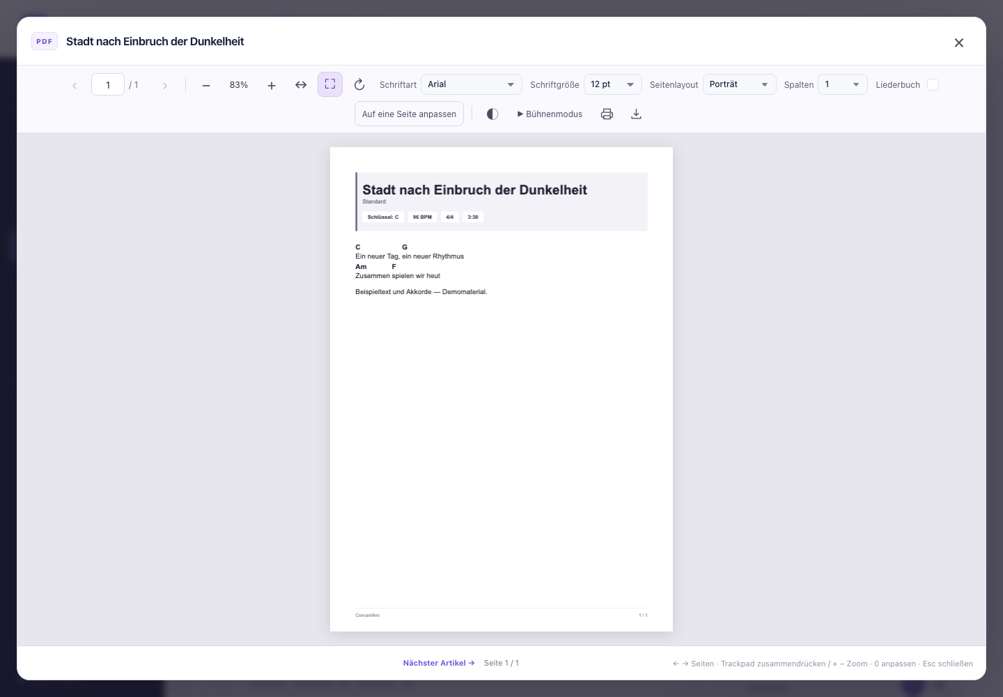1003x697 pixels.
Task: Close the PDF preview dialog
Action: [x=959, y=43]
